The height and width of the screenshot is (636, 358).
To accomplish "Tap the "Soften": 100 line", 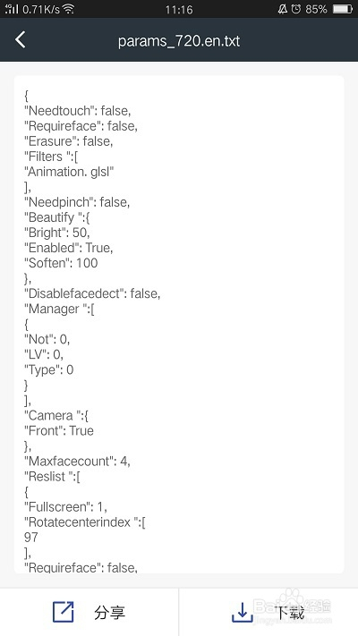I will (61, 263).
